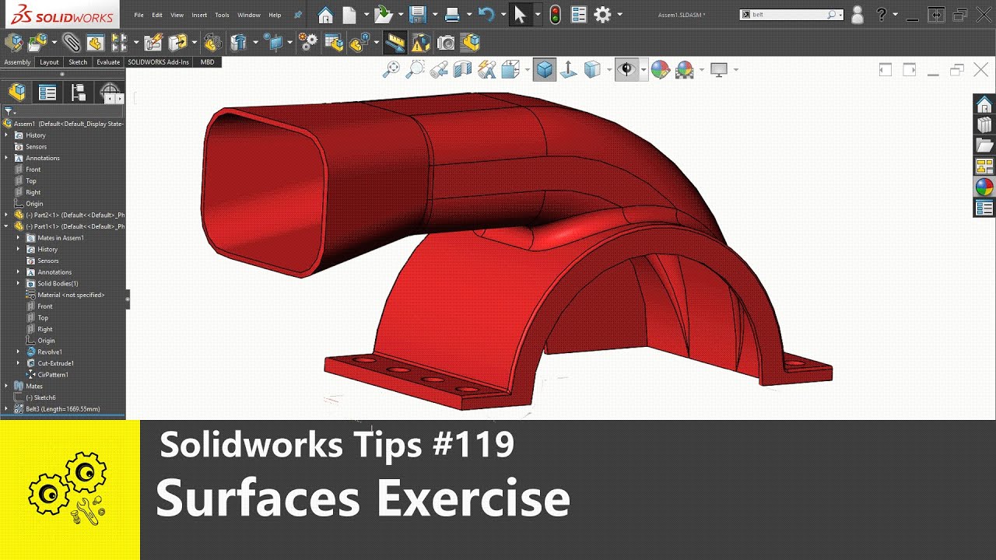
Task: Click the Open file icon
Action: click(383, 15)
